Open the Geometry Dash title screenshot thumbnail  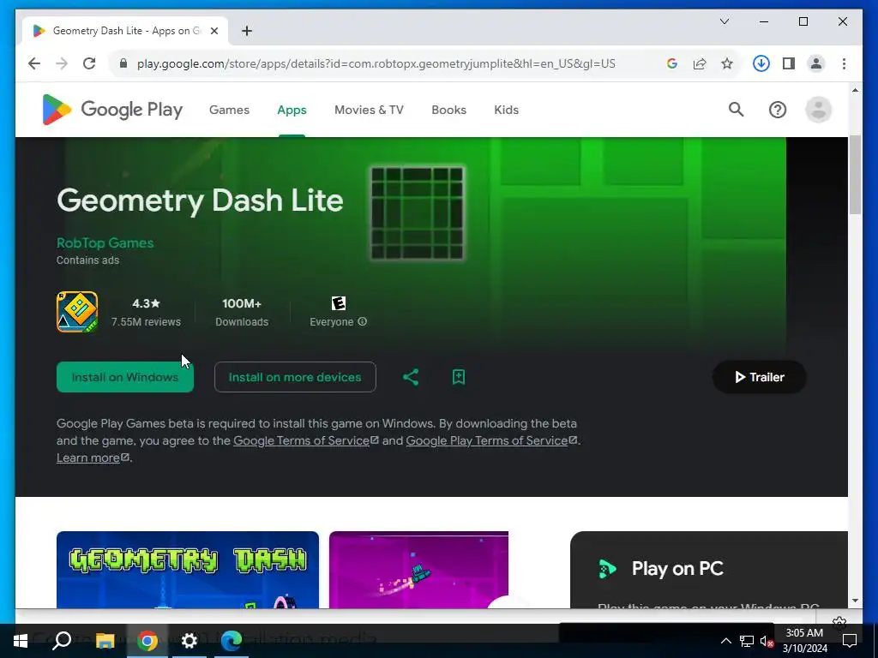(188, 570)
